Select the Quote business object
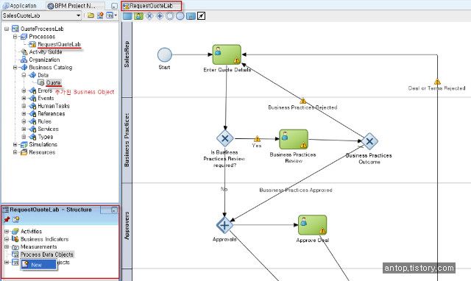This screenshot has width=471, height=281. [x=54, y=82]
